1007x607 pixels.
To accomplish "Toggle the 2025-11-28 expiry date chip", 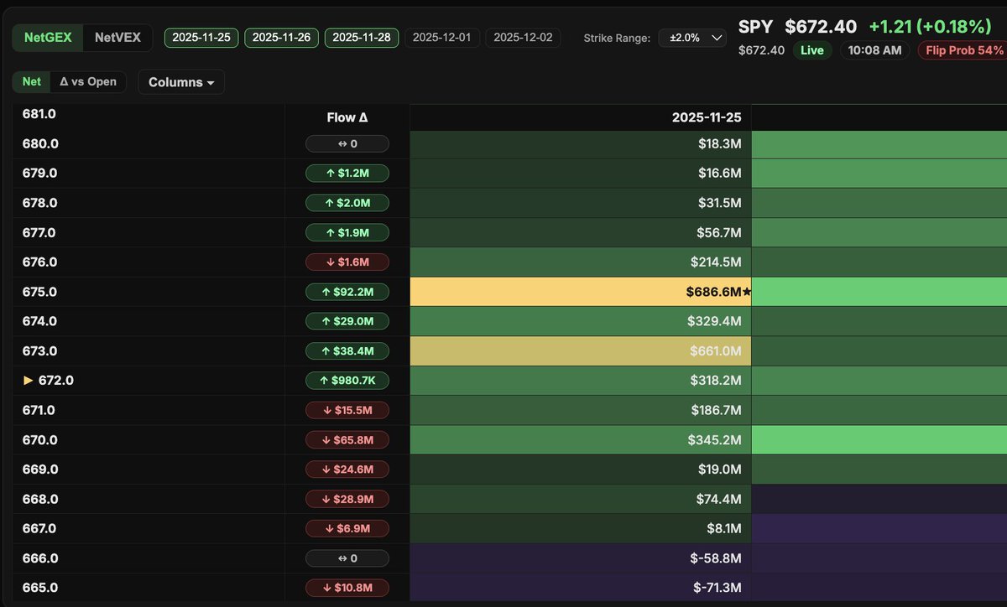I will [x=362, y=38].
